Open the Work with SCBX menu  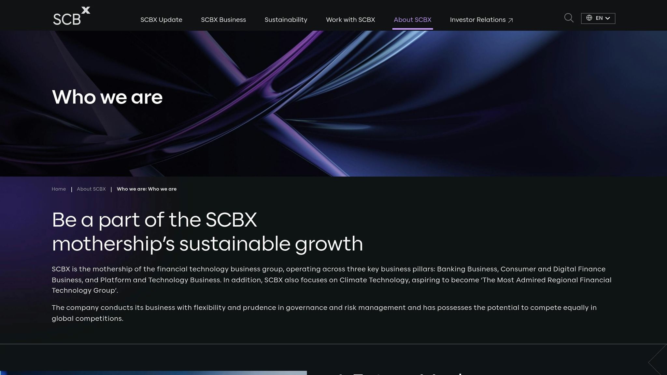pos(350,20)
